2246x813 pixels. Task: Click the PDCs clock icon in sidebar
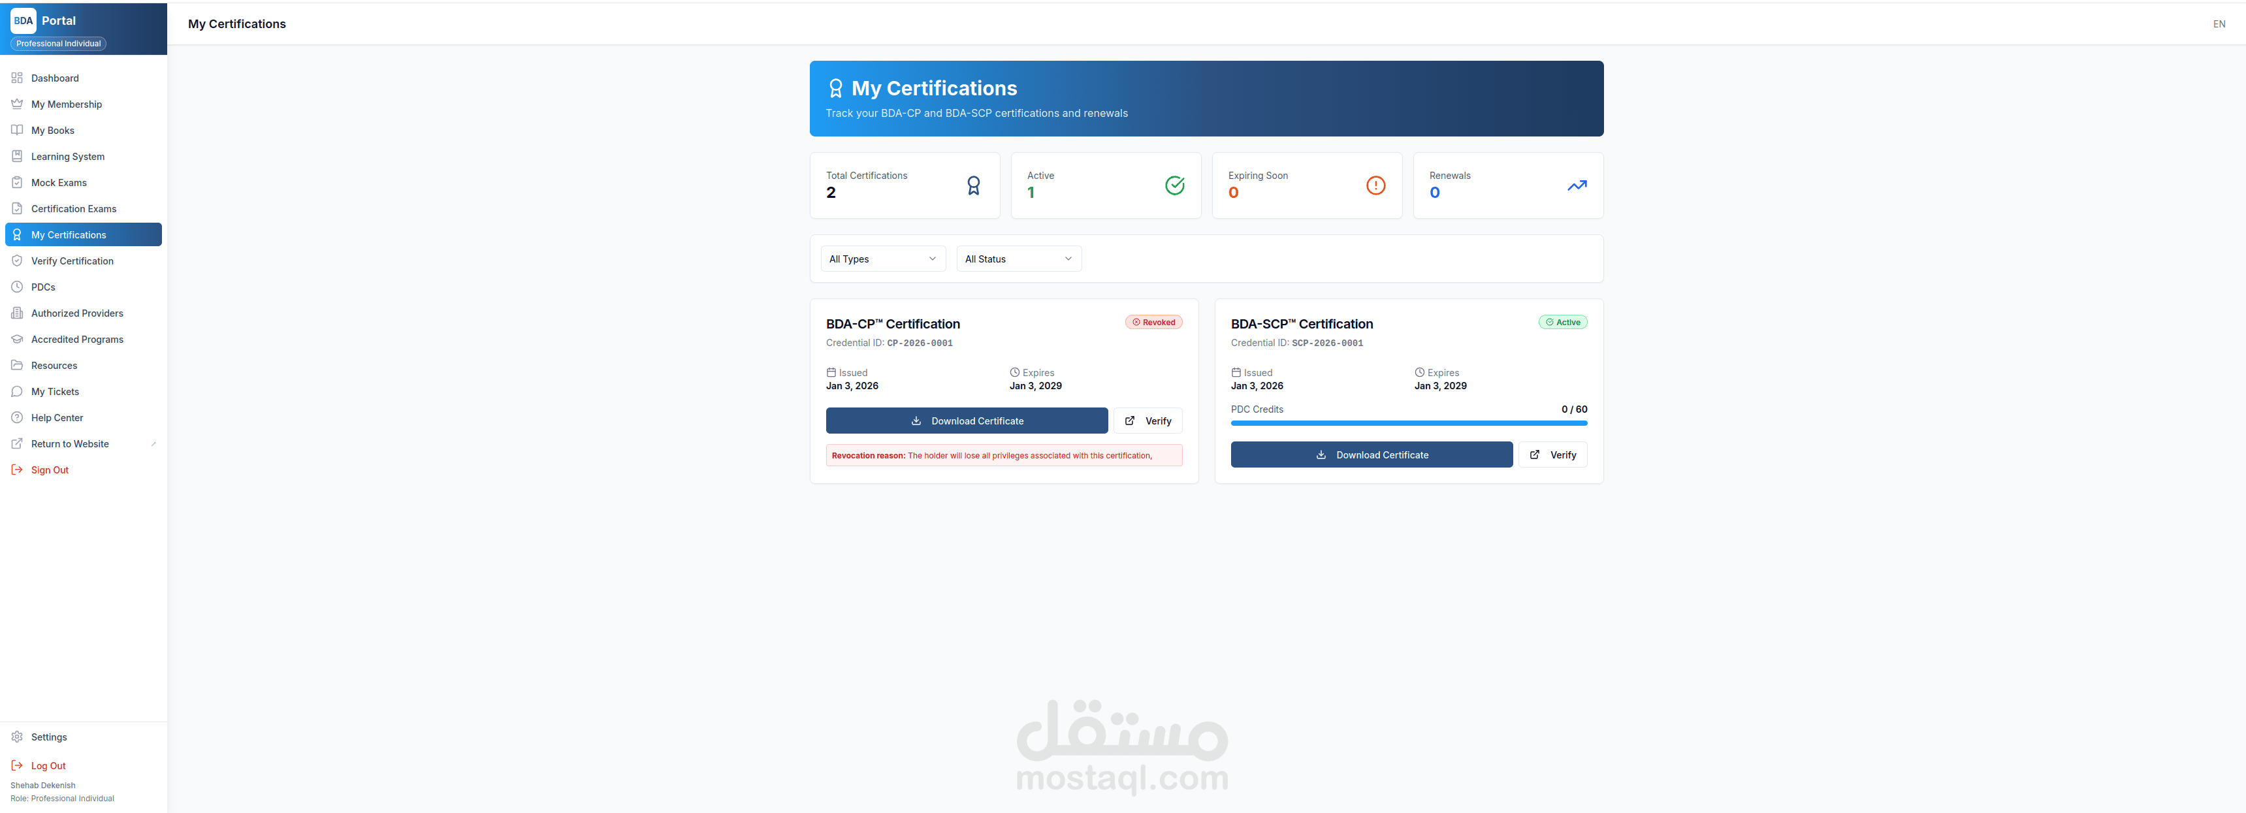pos(16,287)
